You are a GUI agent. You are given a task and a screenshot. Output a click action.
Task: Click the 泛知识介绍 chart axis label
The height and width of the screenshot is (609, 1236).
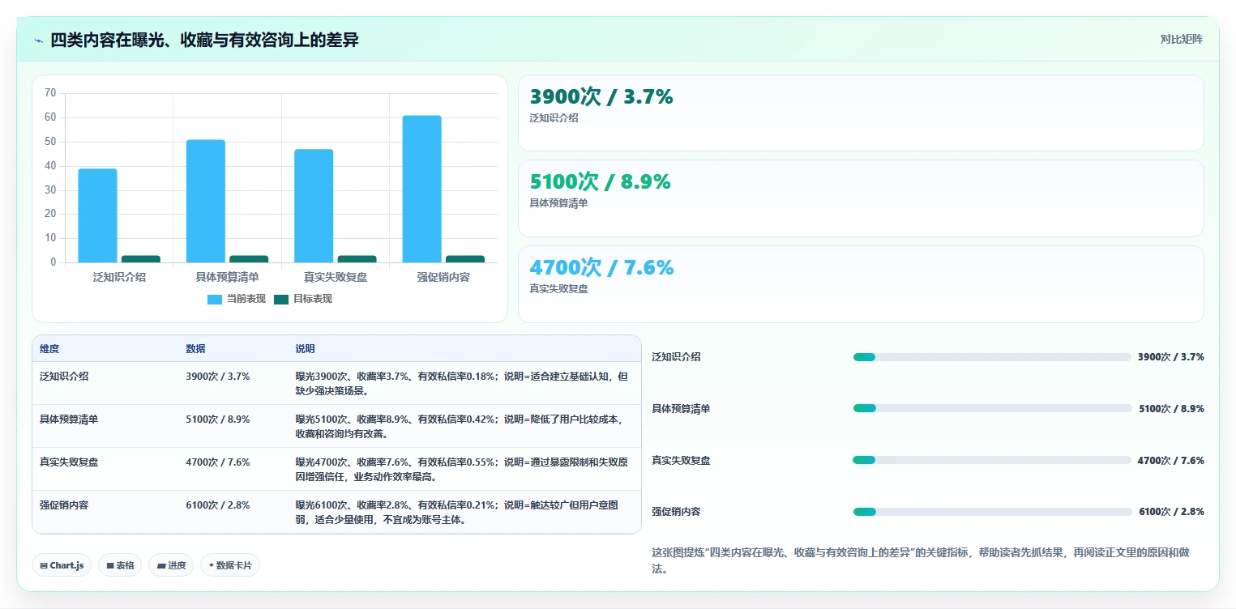tap(119, 277)
